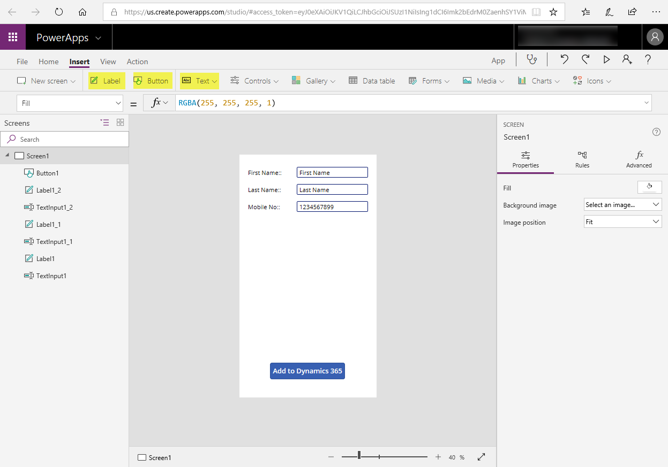Open the Advanced tab in right pane

tap(639, 159)
